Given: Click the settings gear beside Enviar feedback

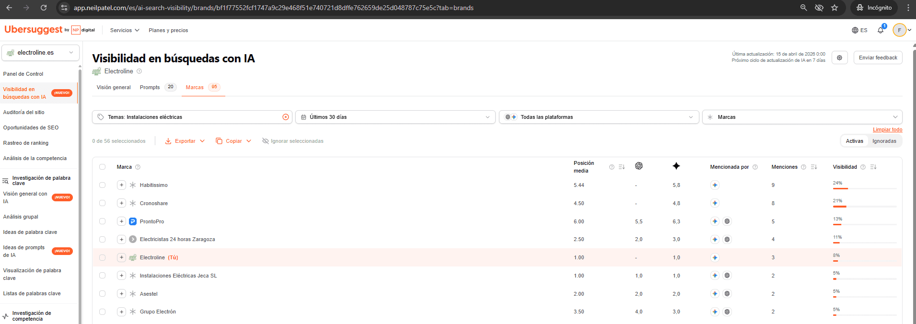Looking at the screenshot, I should [839, 58].
